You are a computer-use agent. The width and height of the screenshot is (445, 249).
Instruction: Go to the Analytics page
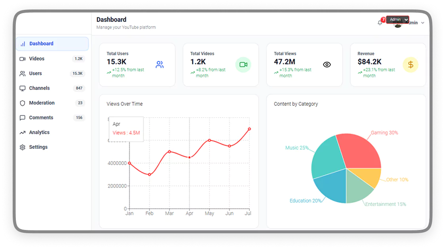coord(39,133)
